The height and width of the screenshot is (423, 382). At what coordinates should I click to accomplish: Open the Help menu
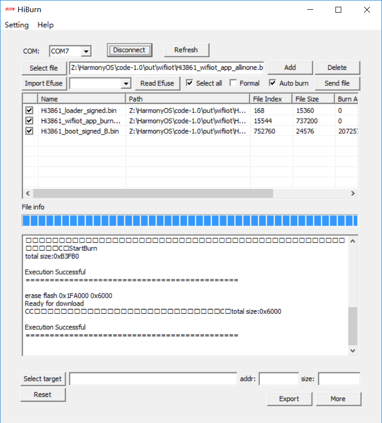[46, 25]
